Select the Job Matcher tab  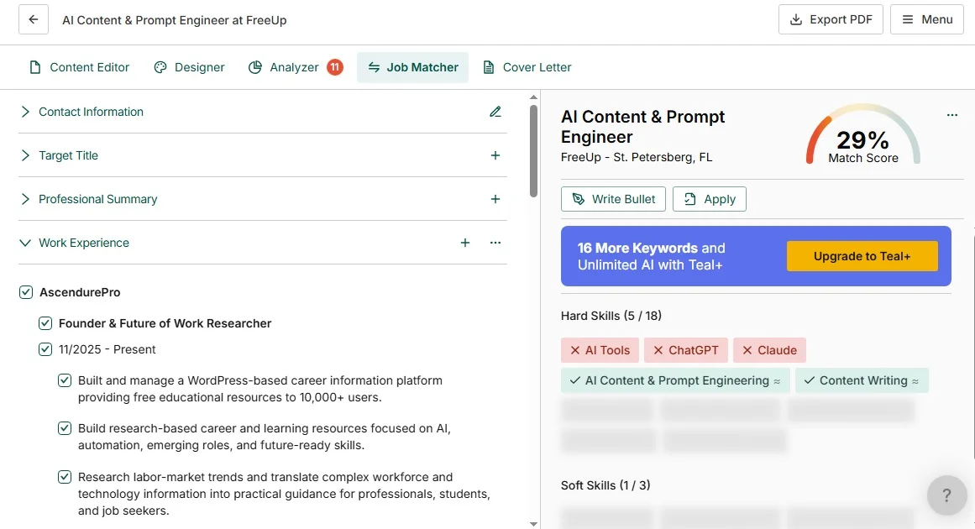412,67
